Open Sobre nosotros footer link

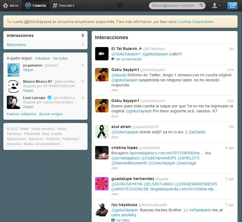[x=43, y=129]
